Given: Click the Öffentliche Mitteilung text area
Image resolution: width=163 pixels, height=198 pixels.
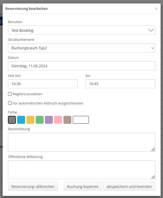Looking at the screenshot, I should coord(81,170).
